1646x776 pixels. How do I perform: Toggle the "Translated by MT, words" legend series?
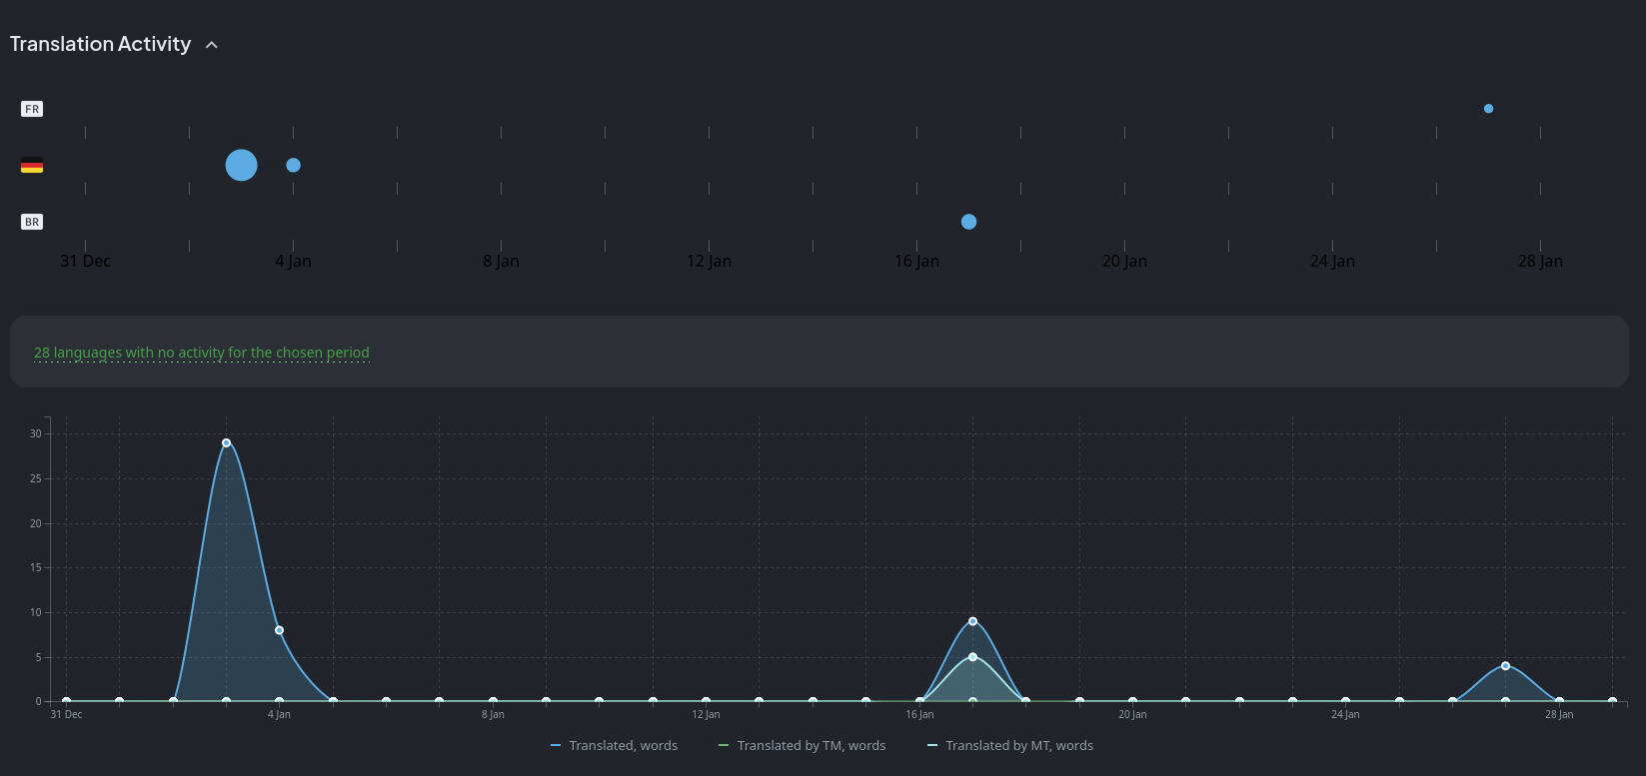1010,746
